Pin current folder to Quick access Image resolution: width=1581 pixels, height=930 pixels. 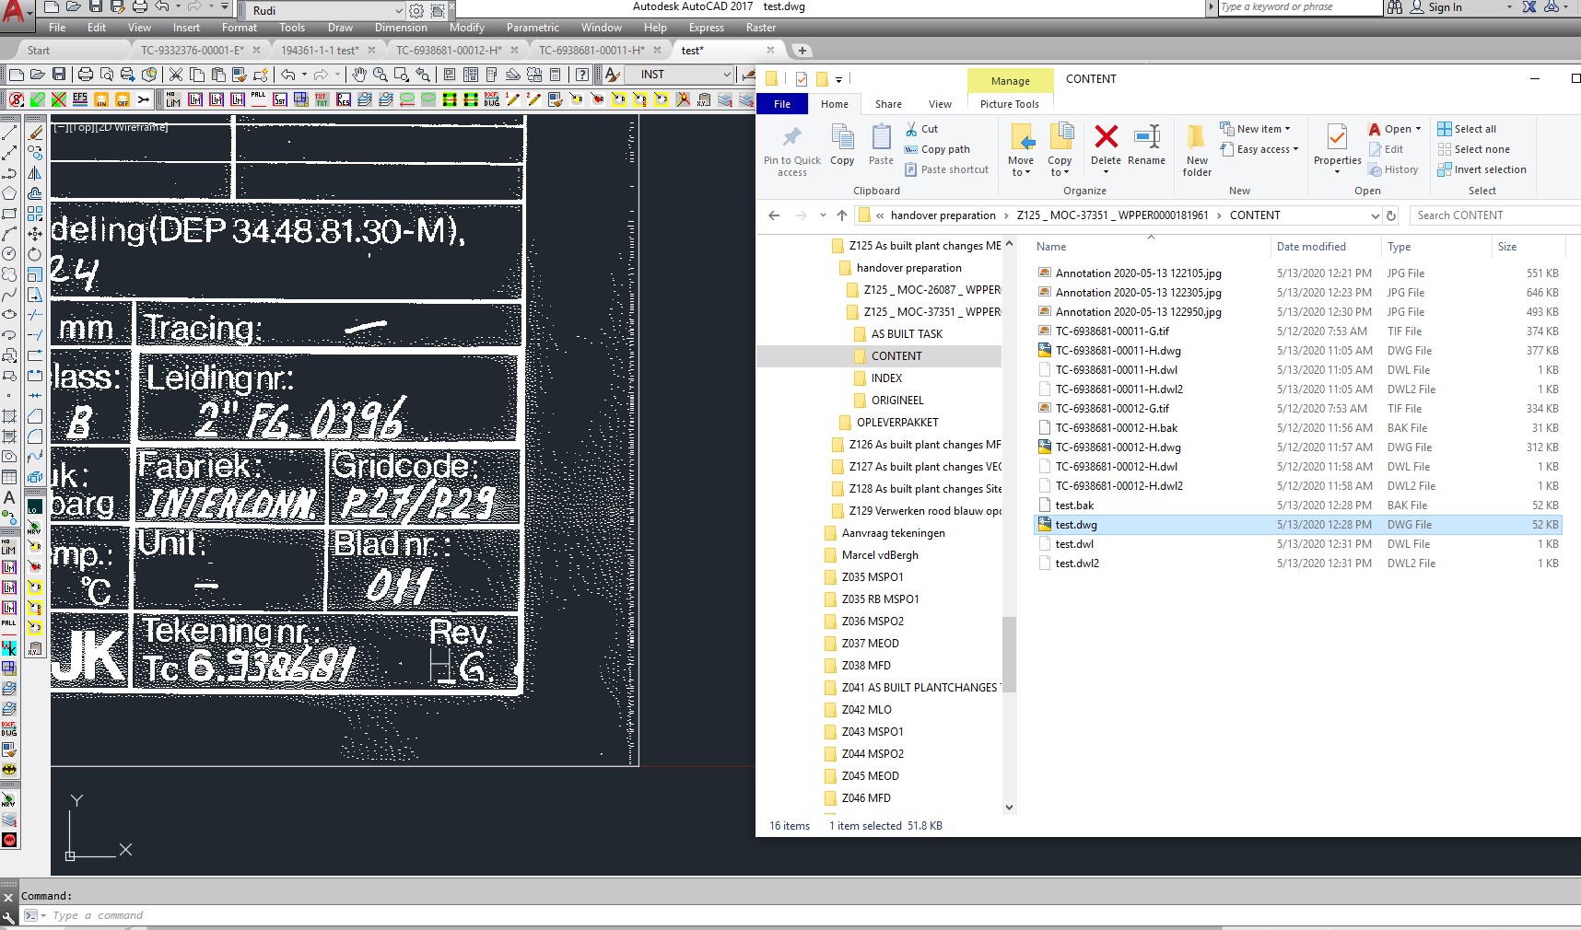791,149
